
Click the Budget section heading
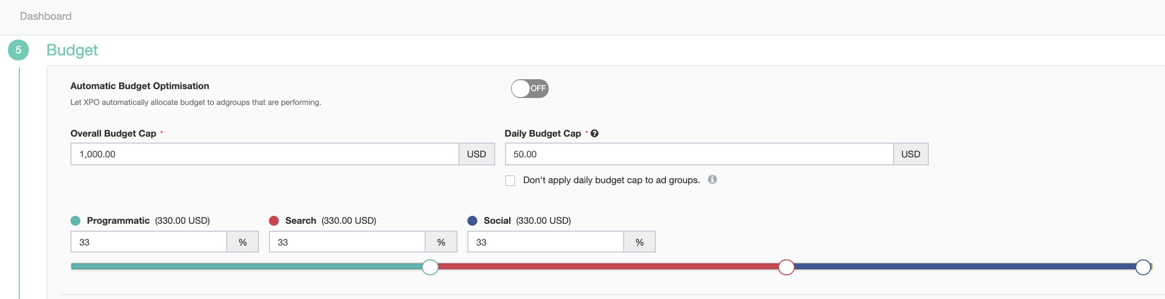(72, 50)
